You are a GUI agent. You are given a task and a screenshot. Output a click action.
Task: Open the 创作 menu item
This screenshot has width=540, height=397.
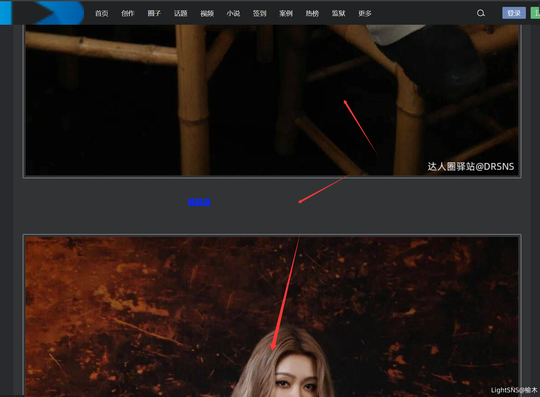[x=128, y=13]
